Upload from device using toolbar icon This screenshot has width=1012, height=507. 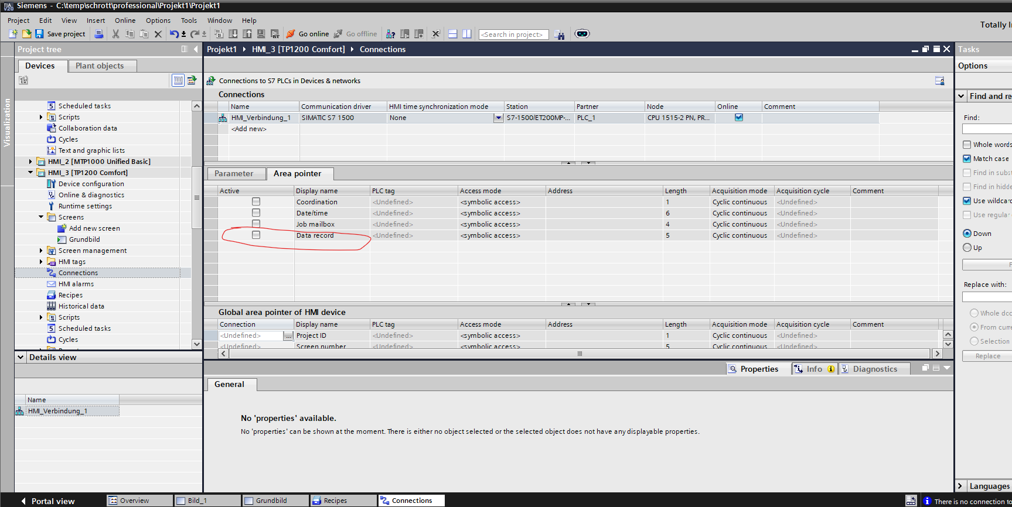coord(247,34)
